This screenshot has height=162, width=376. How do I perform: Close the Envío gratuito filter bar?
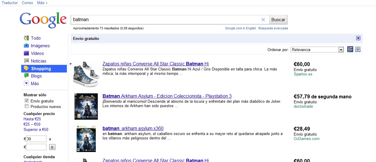coord(358,38)
